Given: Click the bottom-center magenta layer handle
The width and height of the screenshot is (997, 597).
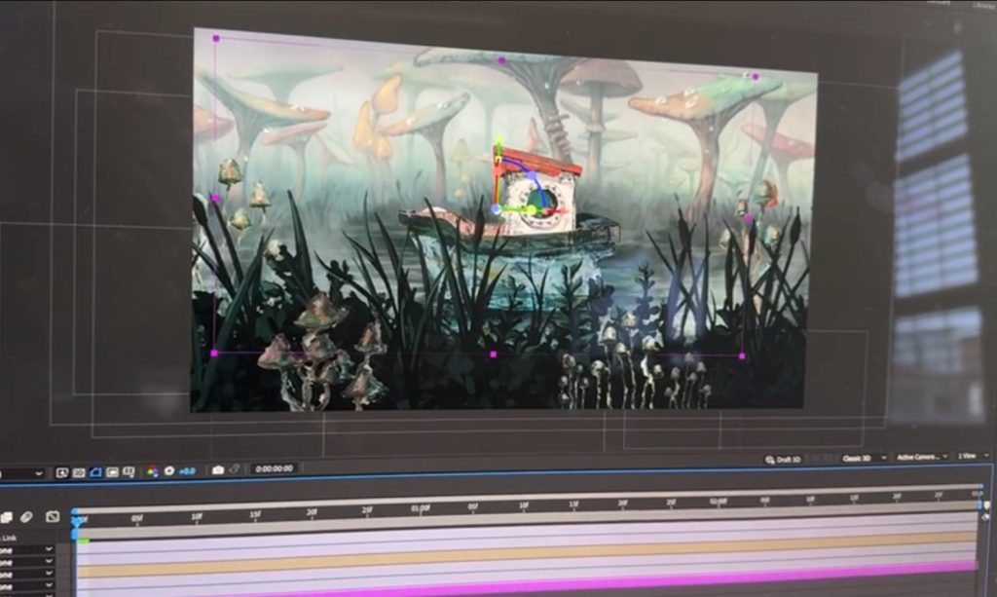Looking at the screenshot, I should (493, 354).
